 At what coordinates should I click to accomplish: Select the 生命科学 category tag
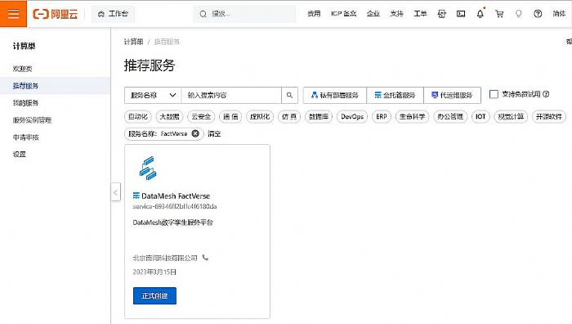click(412, 116)
